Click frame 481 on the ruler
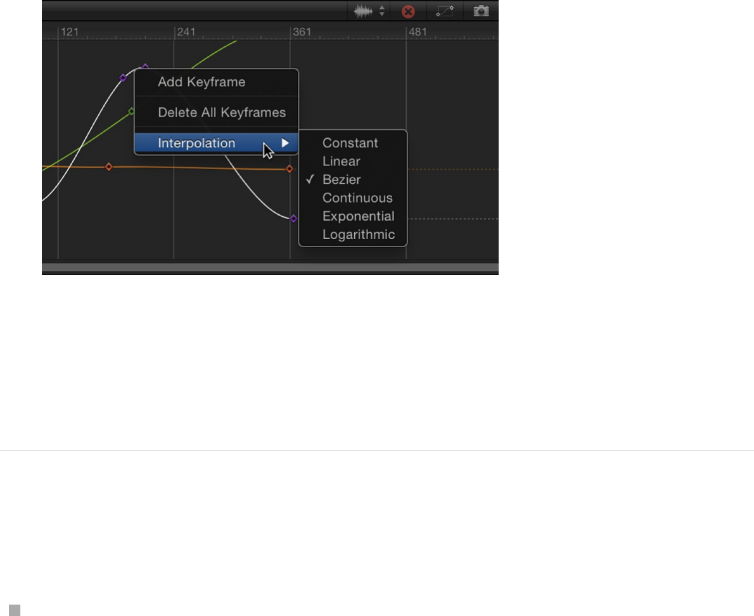754x616 pixels. click(418, 32)
